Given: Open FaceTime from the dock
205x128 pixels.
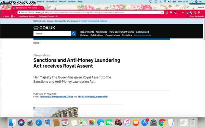Looking at the screenshot, I should pos(109,123).
